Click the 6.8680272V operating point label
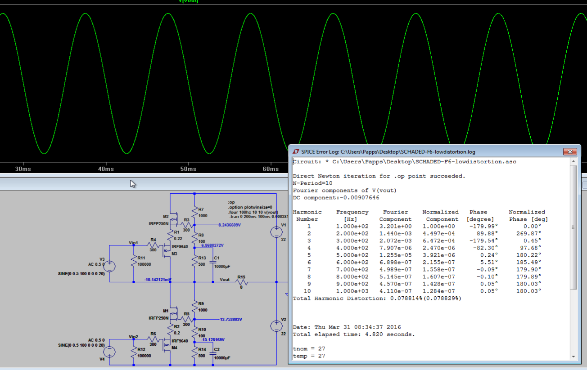 click(x=212, y=245)
